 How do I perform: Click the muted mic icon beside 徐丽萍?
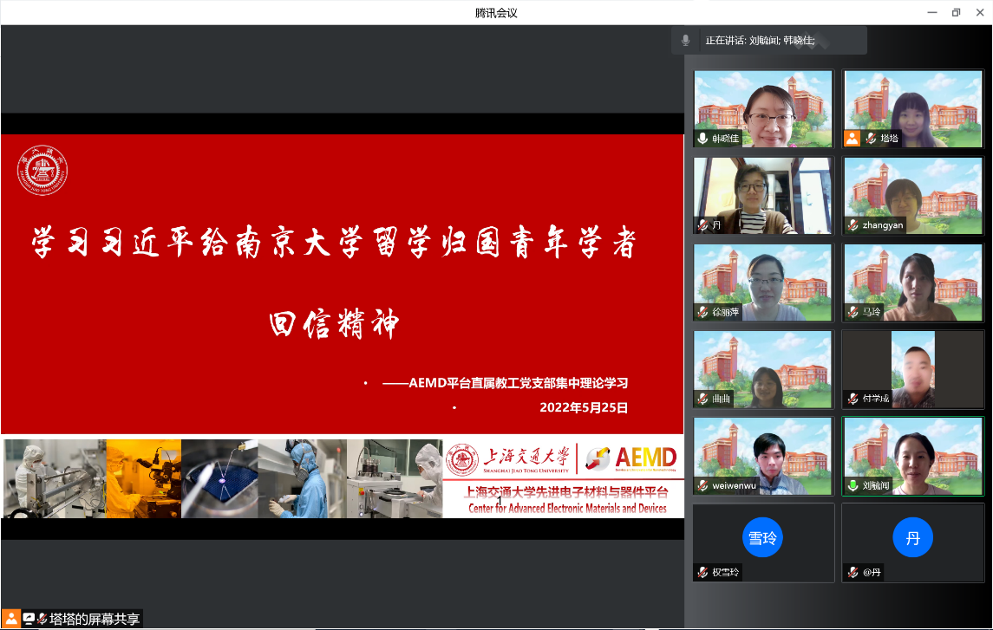coord(702,312)
